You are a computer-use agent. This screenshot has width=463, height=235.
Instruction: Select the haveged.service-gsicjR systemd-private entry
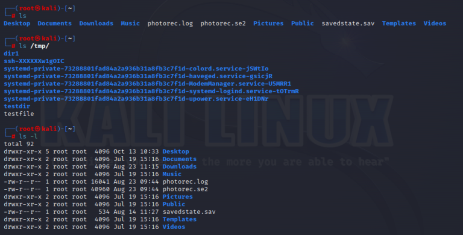click(x=138, y=76)
